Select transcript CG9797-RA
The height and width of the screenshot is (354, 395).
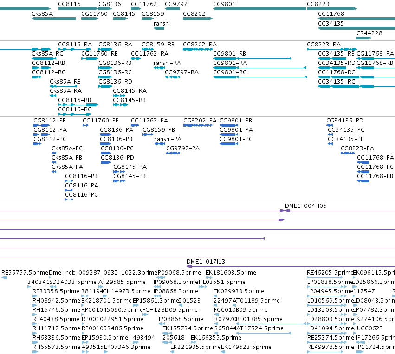pos(172,77)
